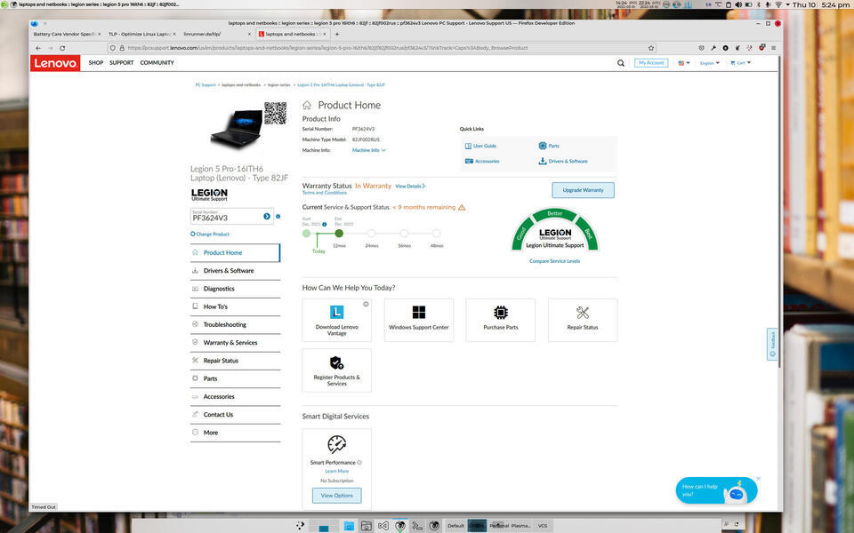Expand the Machine Info dropdown
854x533 pixels.
368,150
